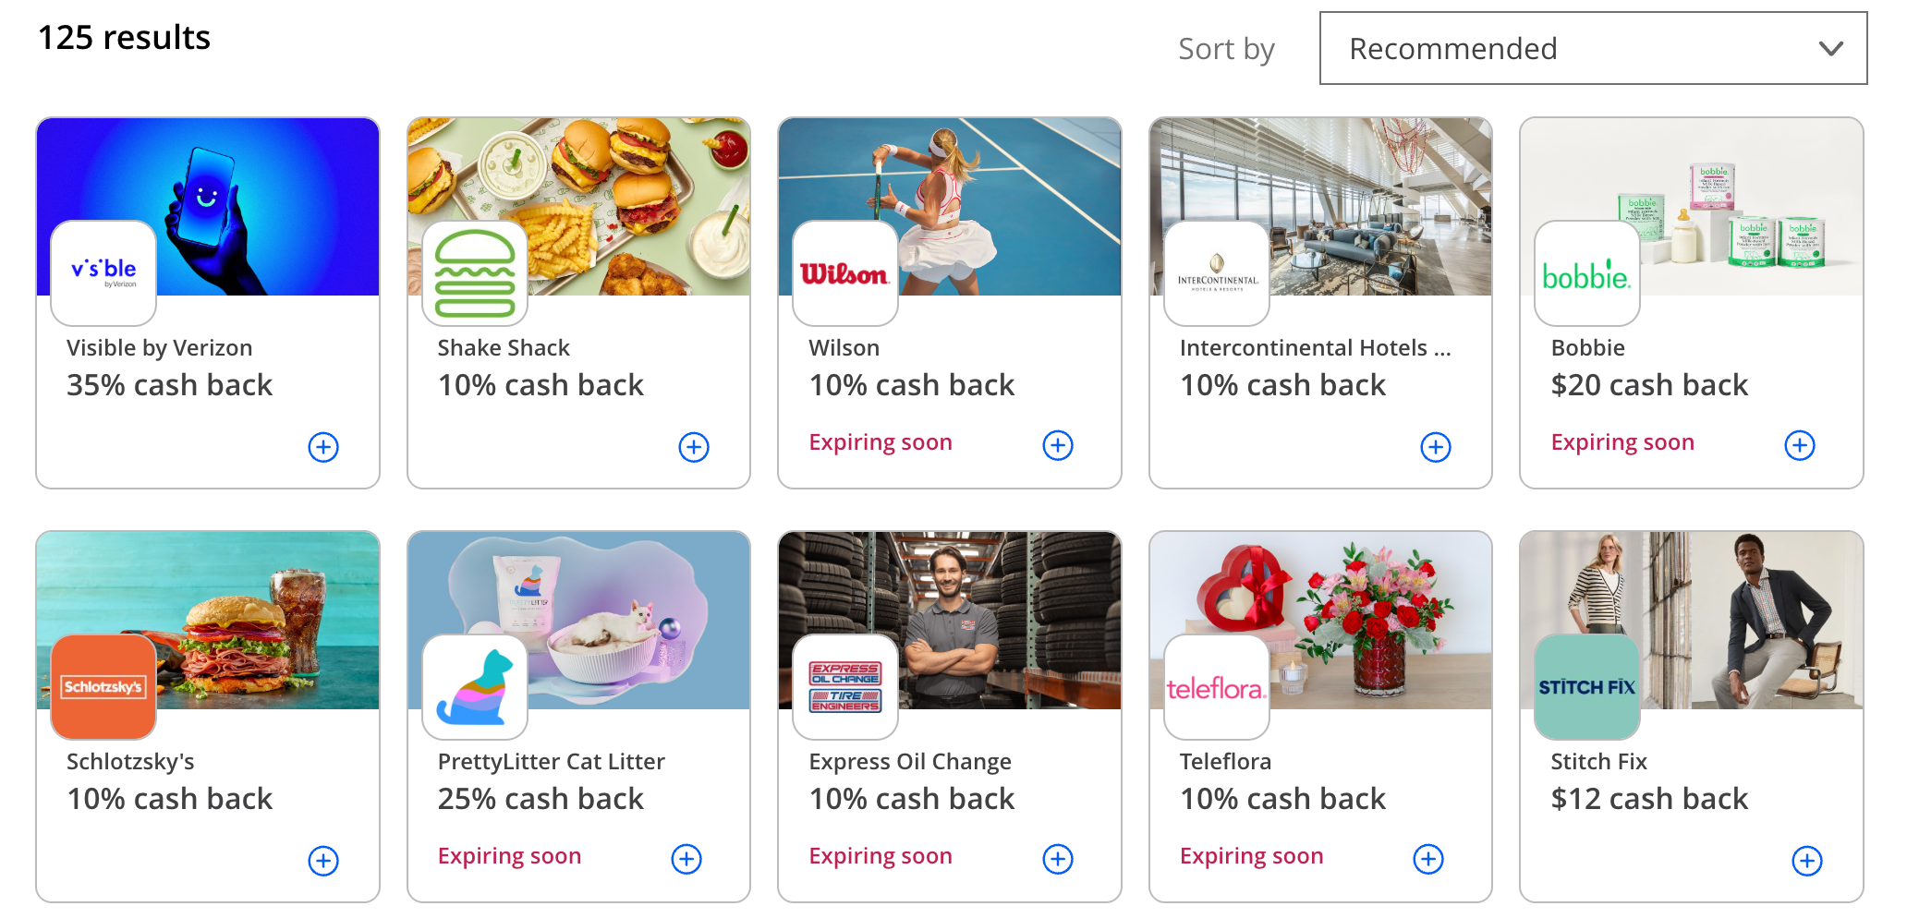Image resolution: width=1907 pixels, height=918 pixels.
Task: Click Expiring soon label on Express Oil Change
Action: click(881, 856)
